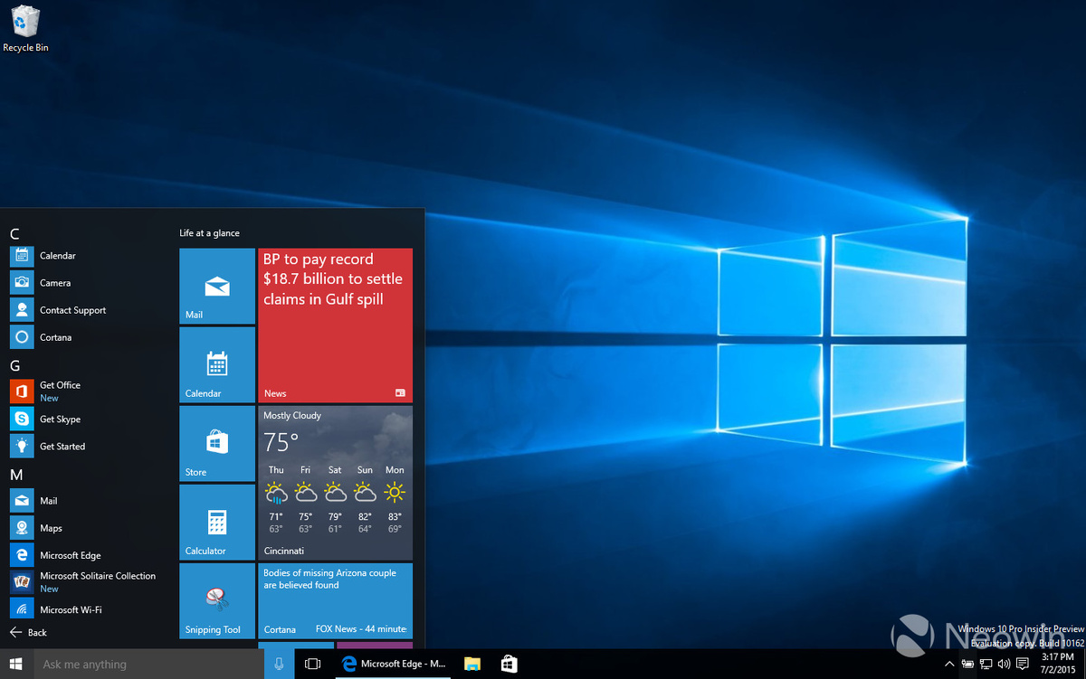Open the Store icon in taskbar

click(509, 664)
